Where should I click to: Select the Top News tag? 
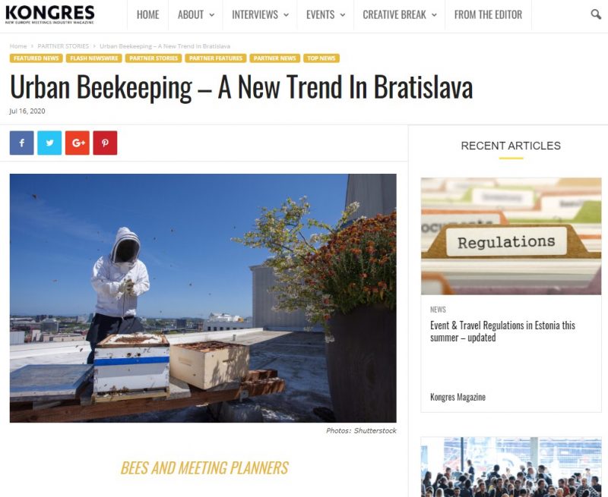[x=321, y=58]
